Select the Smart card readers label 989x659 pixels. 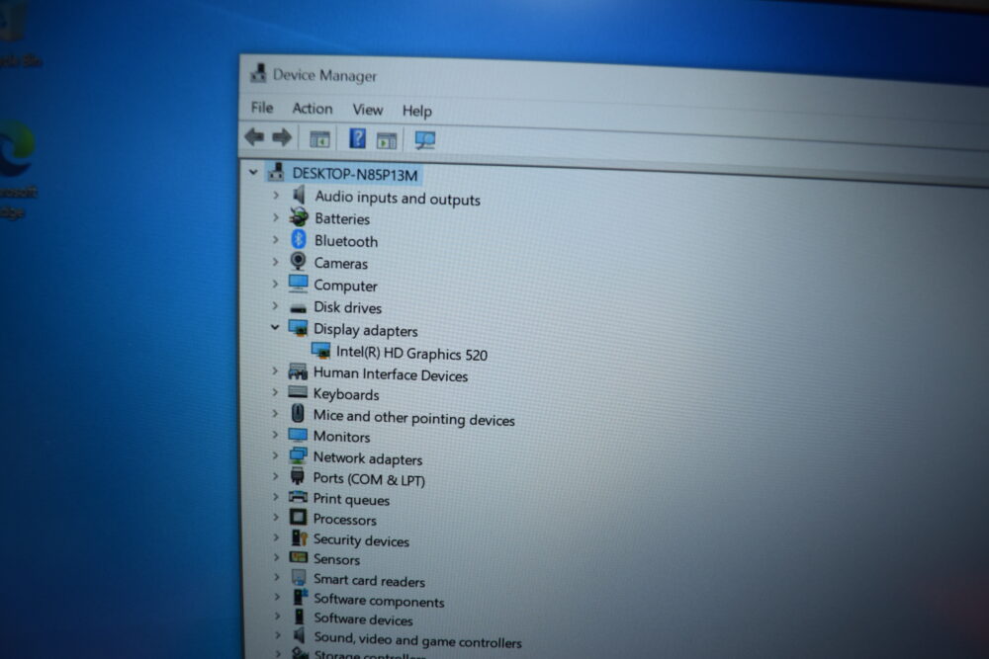[370, 580]
